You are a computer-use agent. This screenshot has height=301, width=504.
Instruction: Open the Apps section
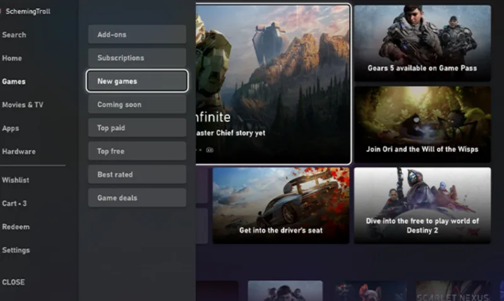click(x=11, y=128)
